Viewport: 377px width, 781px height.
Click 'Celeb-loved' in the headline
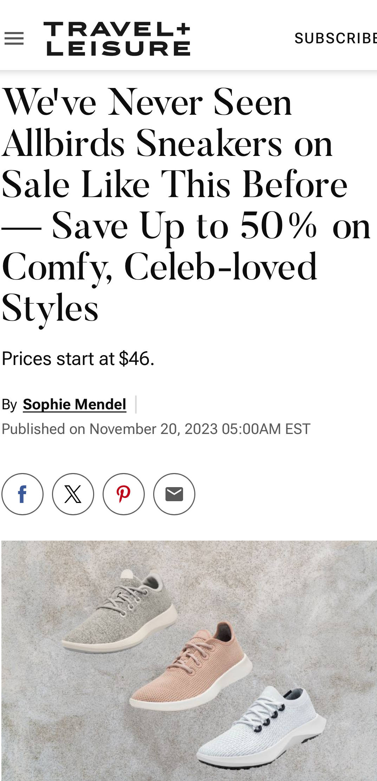tap(221, 266)
